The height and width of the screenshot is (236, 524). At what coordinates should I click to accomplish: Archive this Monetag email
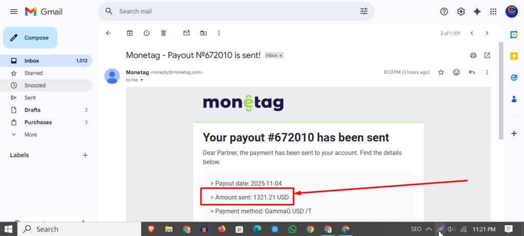pos(129,33)
